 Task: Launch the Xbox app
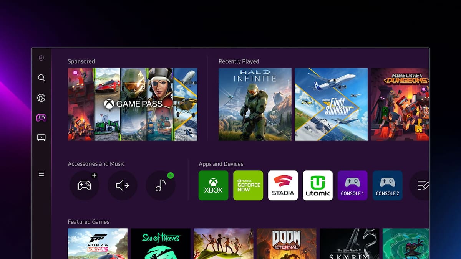213,185
